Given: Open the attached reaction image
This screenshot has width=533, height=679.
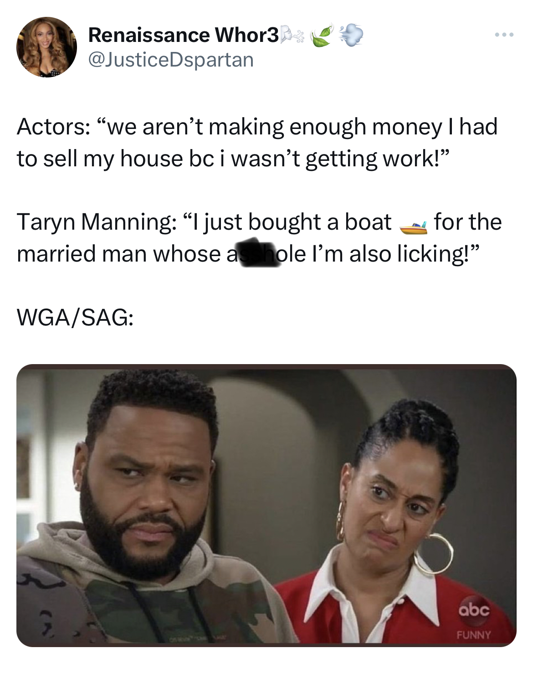Looking at the screenshot, I should coord(266,505).
